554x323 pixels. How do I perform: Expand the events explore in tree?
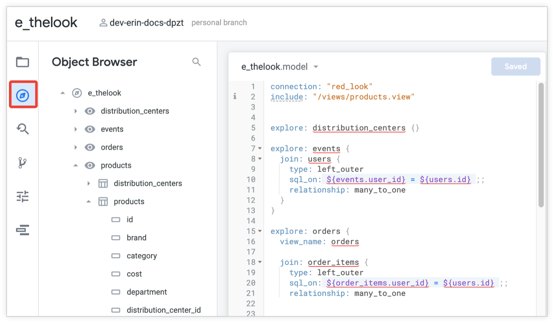click(x=76, y=129)
